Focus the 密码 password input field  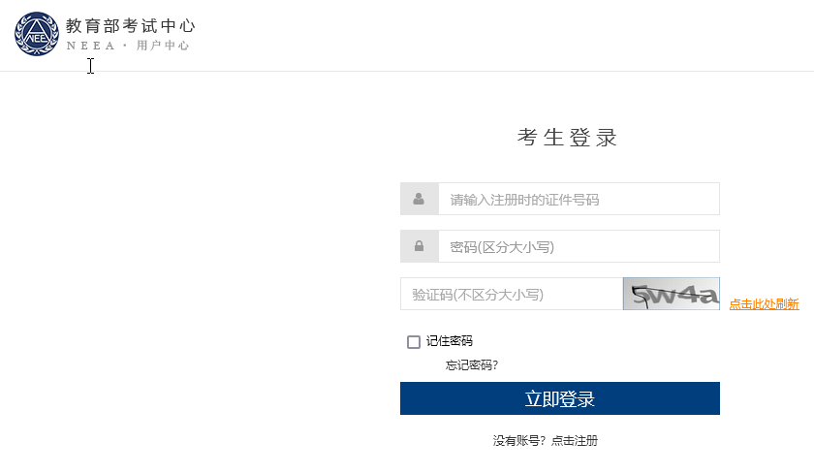point(578,246)
